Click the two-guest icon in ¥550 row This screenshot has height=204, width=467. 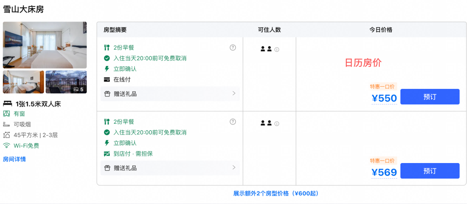(266, 49)
